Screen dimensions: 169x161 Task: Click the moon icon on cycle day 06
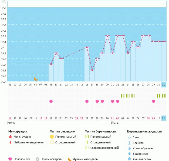click(x=36, y=79)
